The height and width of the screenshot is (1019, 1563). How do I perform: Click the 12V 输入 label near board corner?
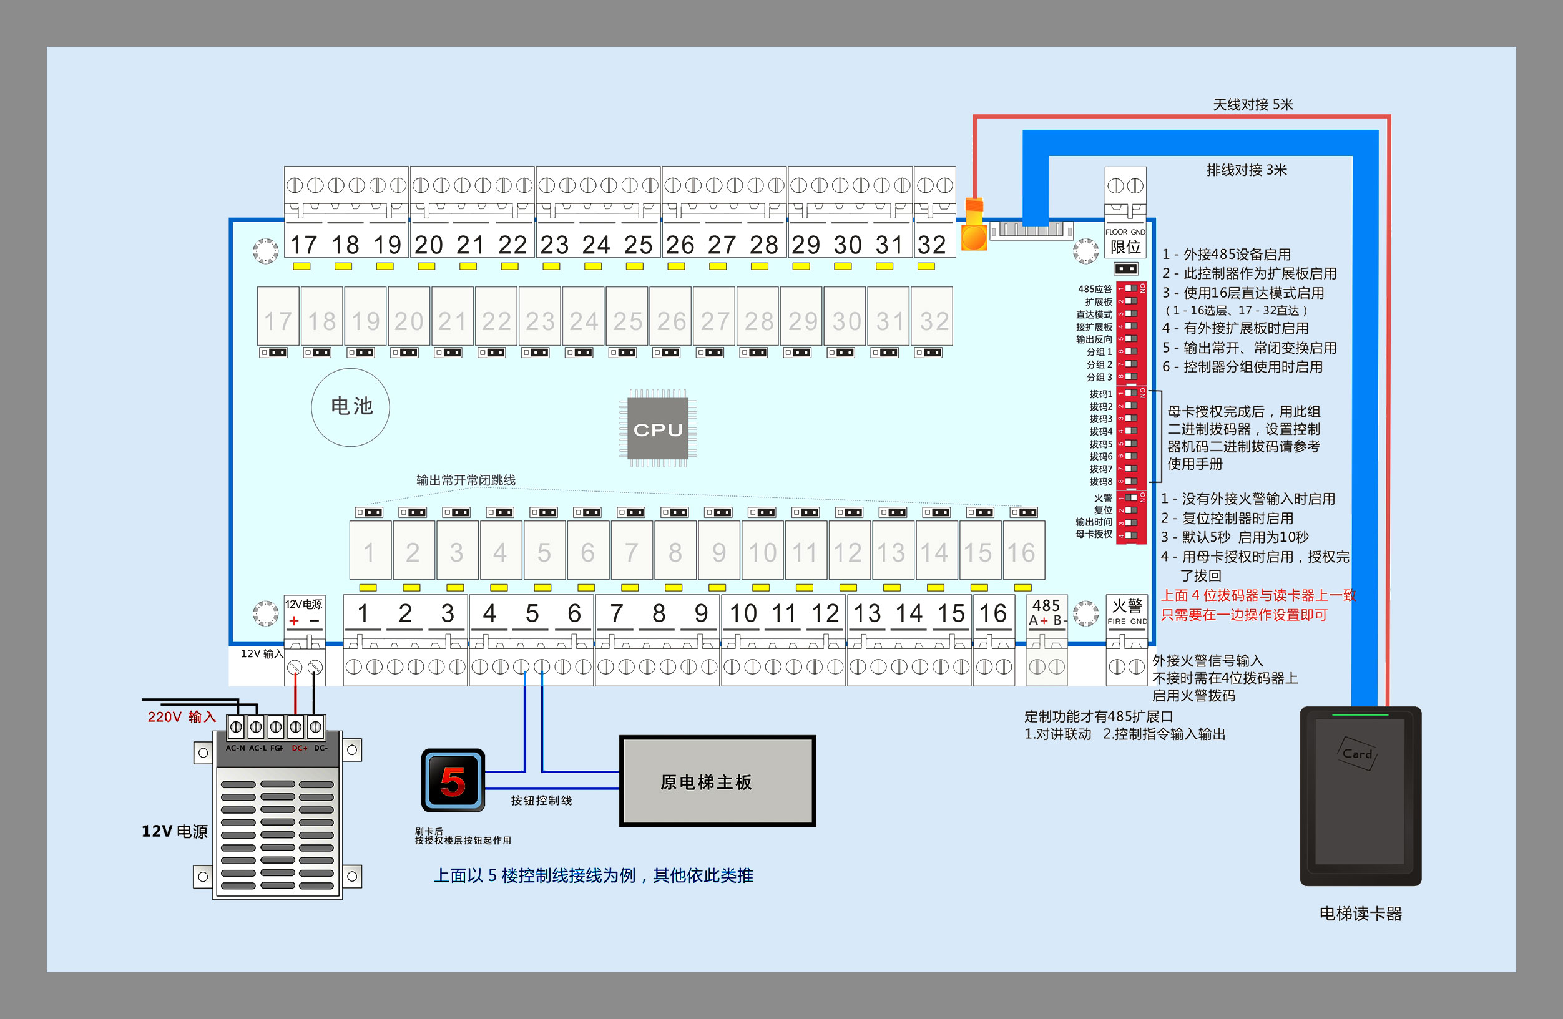262,653
